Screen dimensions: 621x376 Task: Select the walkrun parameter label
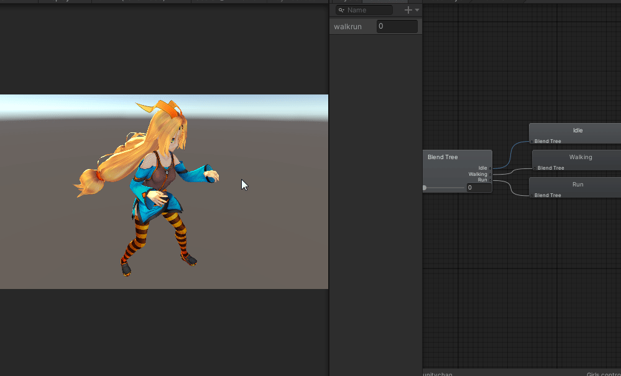coord(347,27)
